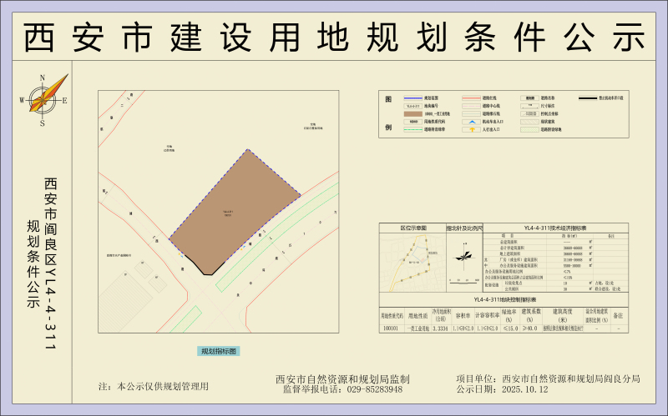Click the net land area value 3.3334
This screenshot has height=416, width=668.
coord(440,329)
